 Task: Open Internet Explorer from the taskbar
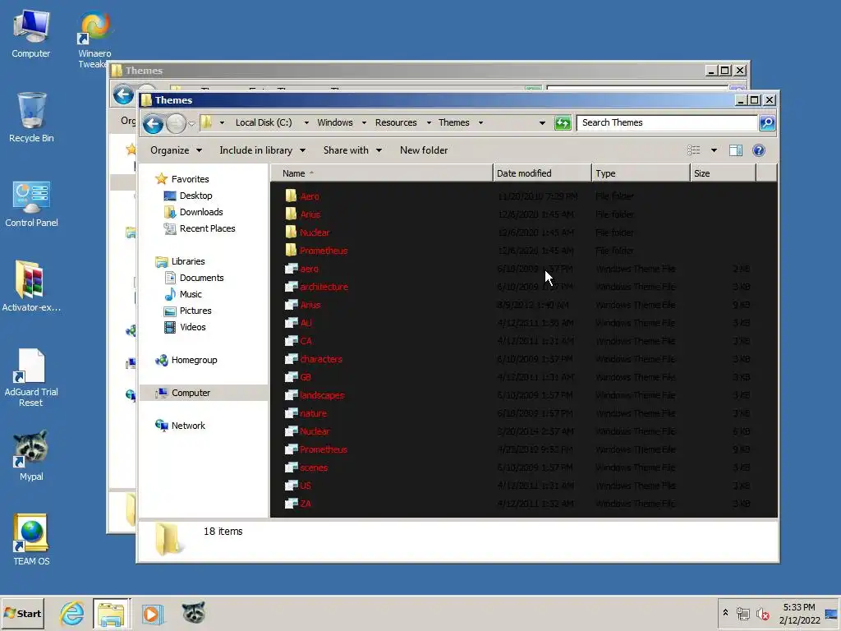click(72, 613)
